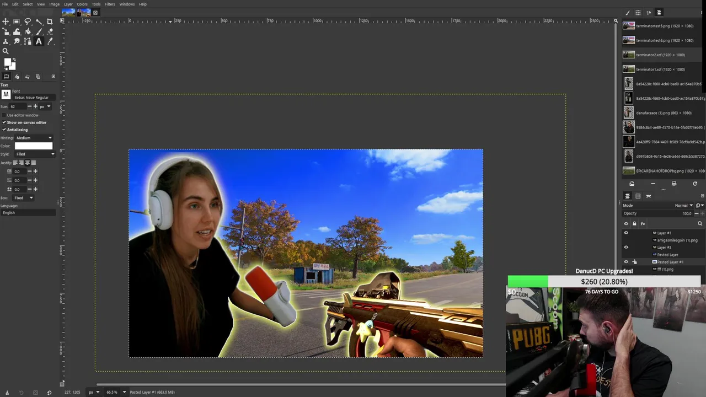Image resolution: width=706 pixels, height=397 pixels.
Task: Recreate preview in document history
Action: 695,184
